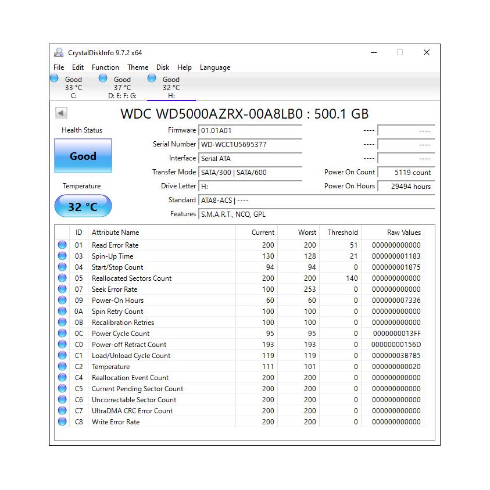Select the D: E: F: G: disk tab

(x=122, y=88)
